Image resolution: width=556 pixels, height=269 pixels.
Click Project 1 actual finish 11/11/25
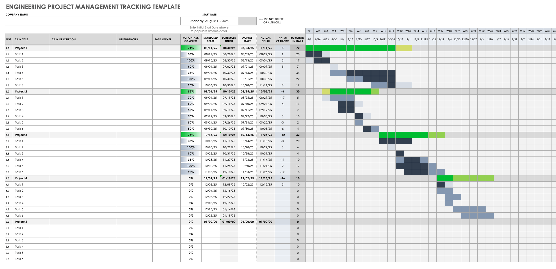[x=266, y=48]
